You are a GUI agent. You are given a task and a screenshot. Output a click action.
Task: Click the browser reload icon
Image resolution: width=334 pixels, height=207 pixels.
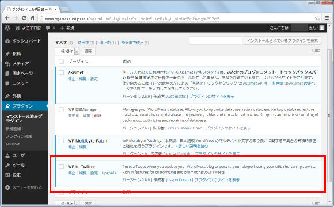pyautogui.click(x=24, y=18)
